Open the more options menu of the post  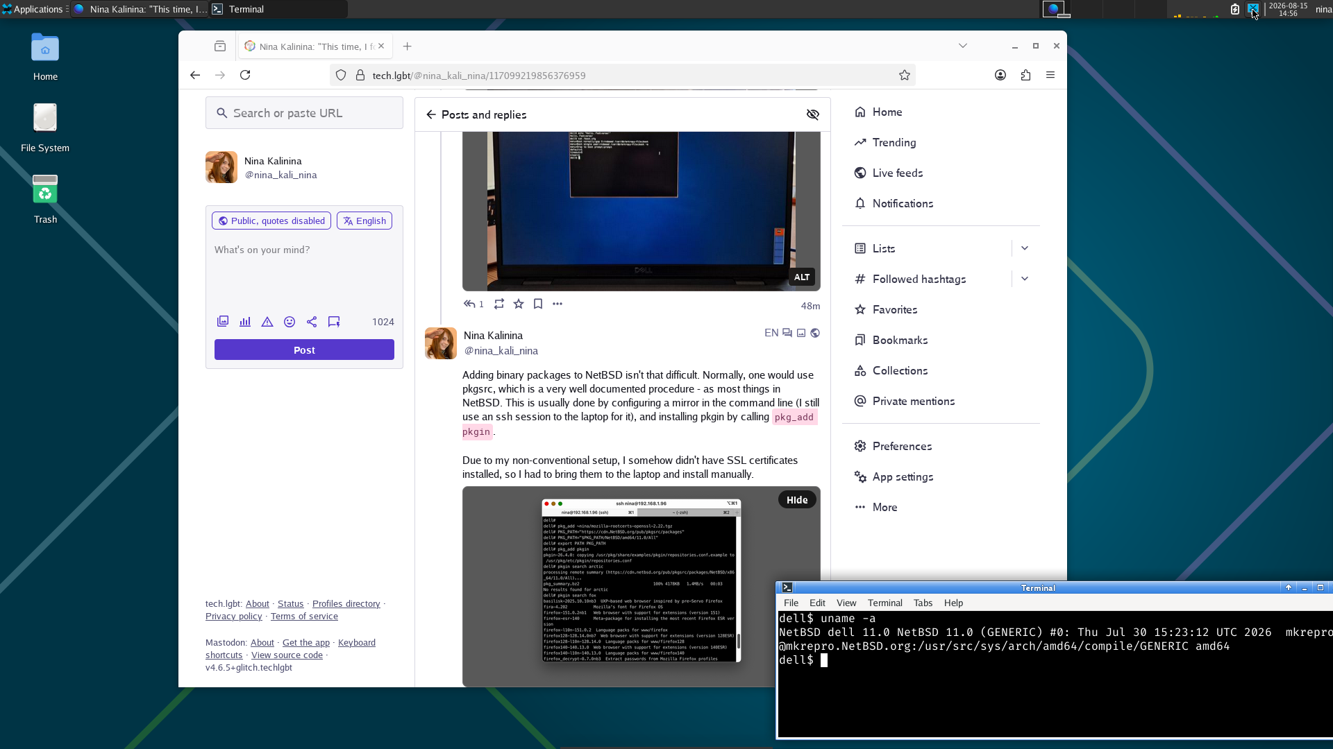point(557,304)
